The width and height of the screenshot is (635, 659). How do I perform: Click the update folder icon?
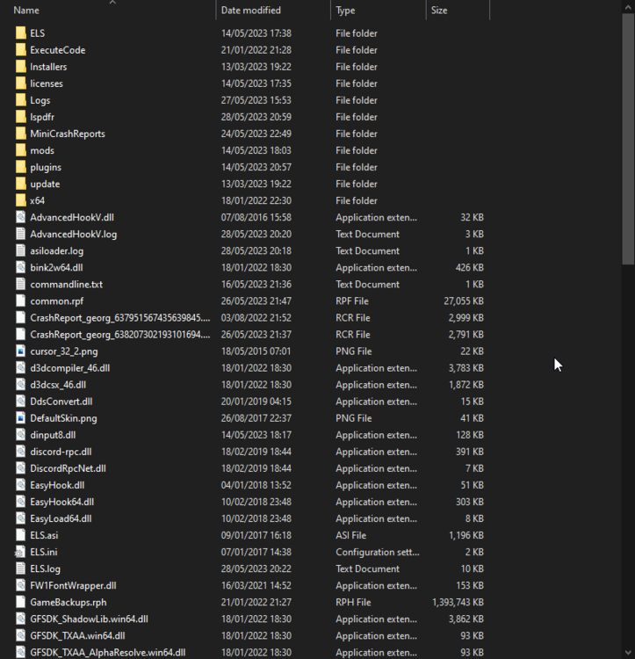click(x=20, y=185)
